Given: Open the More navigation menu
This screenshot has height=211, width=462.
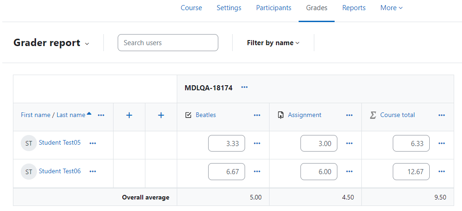Looking at the screenshot, I should 391,8.
